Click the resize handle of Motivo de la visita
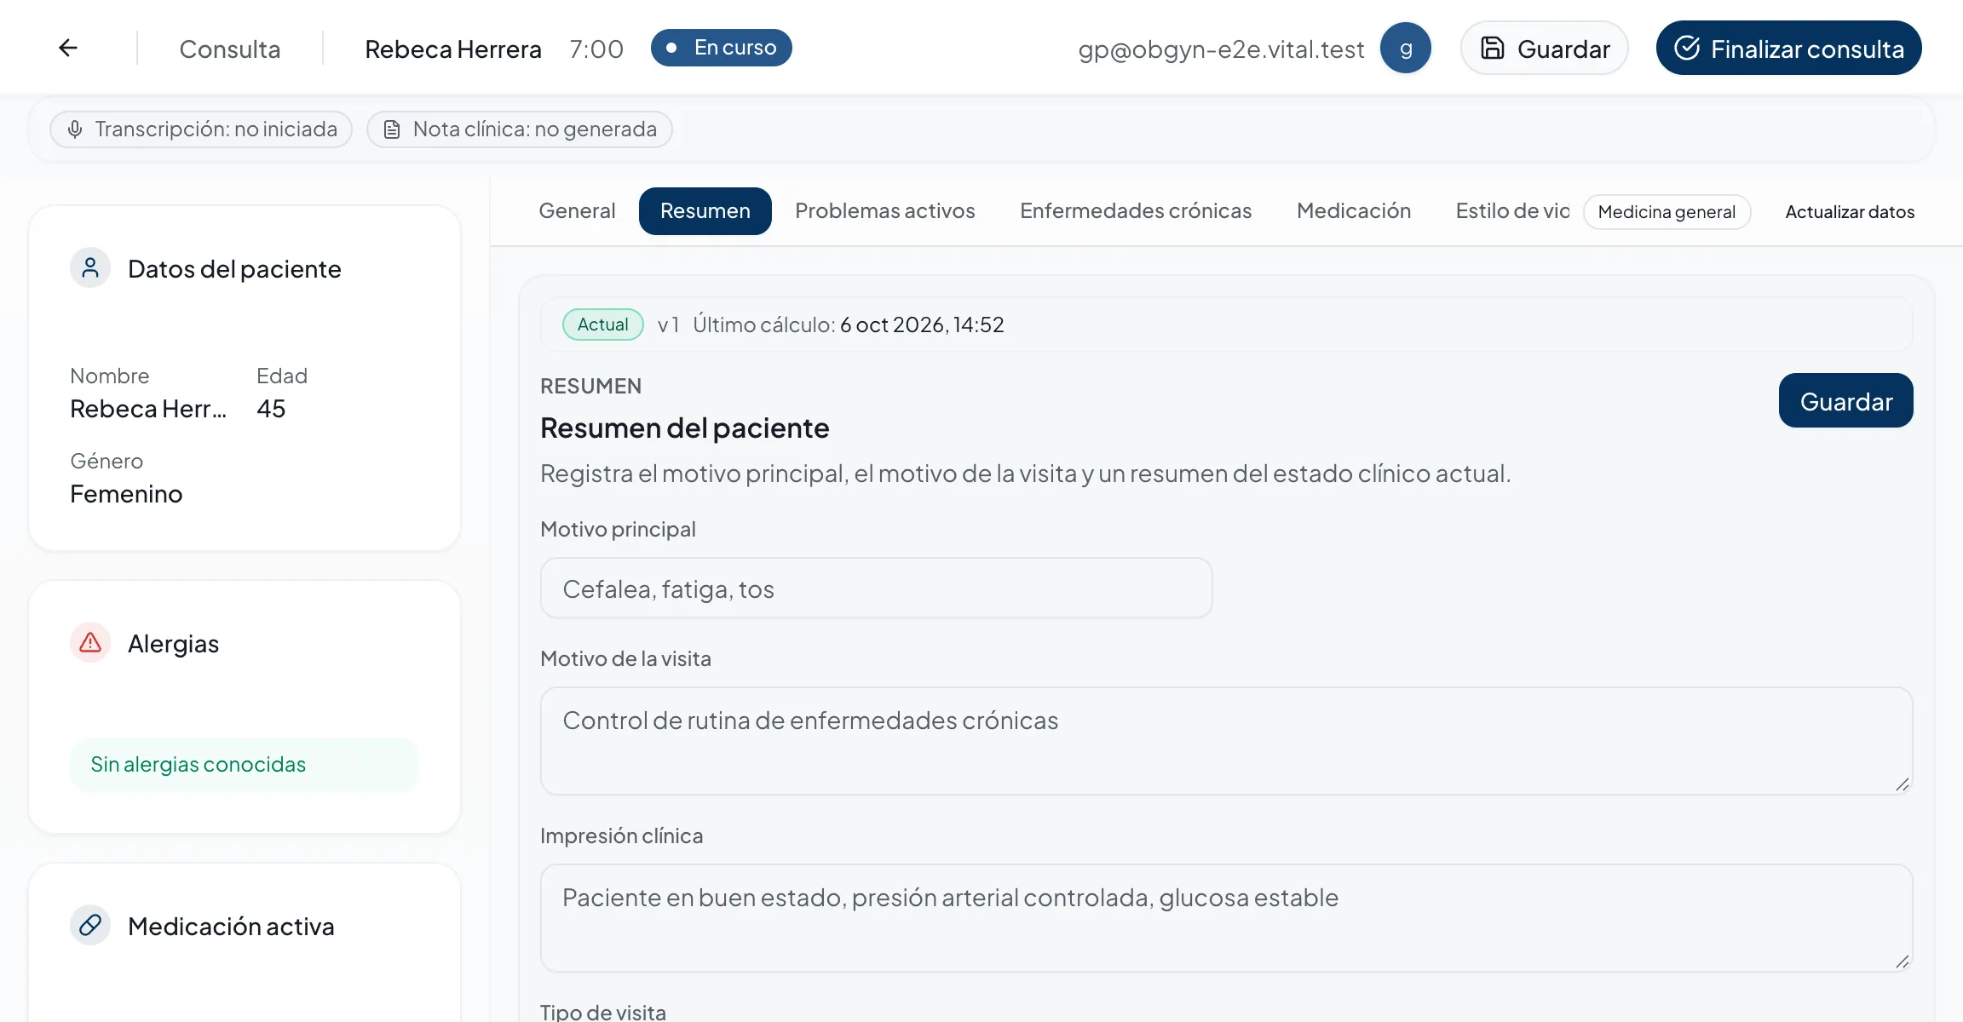Screen dimensions: 1963x1022 [x=1902, y=784]
